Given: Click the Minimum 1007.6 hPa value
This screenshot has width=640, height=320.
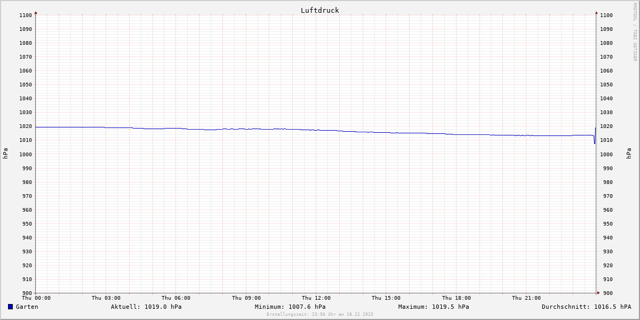Looking at the screenshot, I should click(290, 307).
